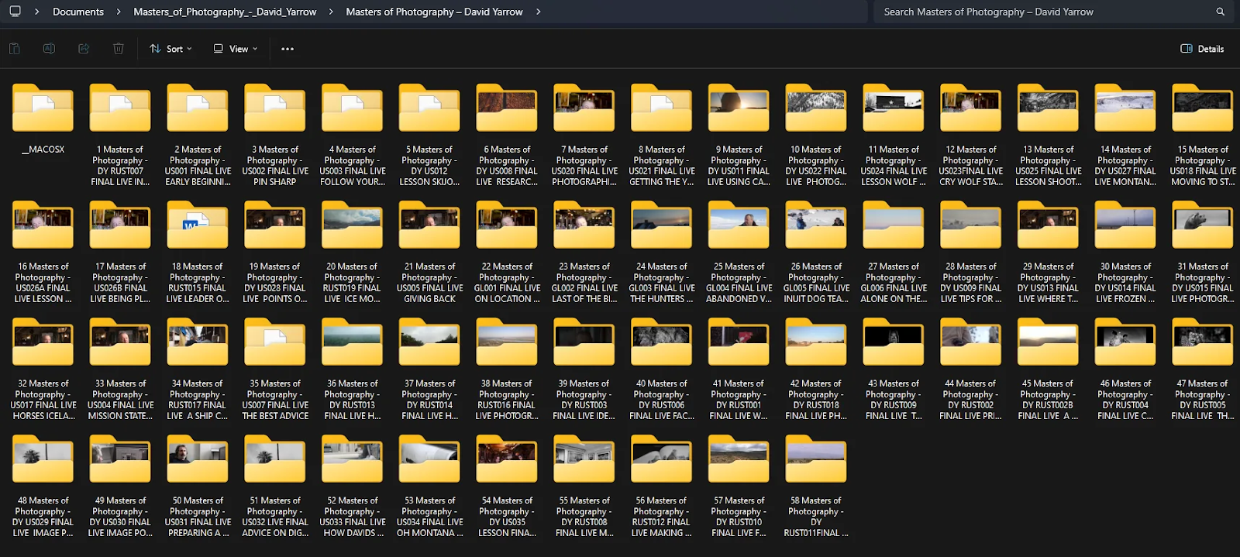Go to Documents in the breadcrumb
Viewport: 1240px width, 557px height.
77,12
